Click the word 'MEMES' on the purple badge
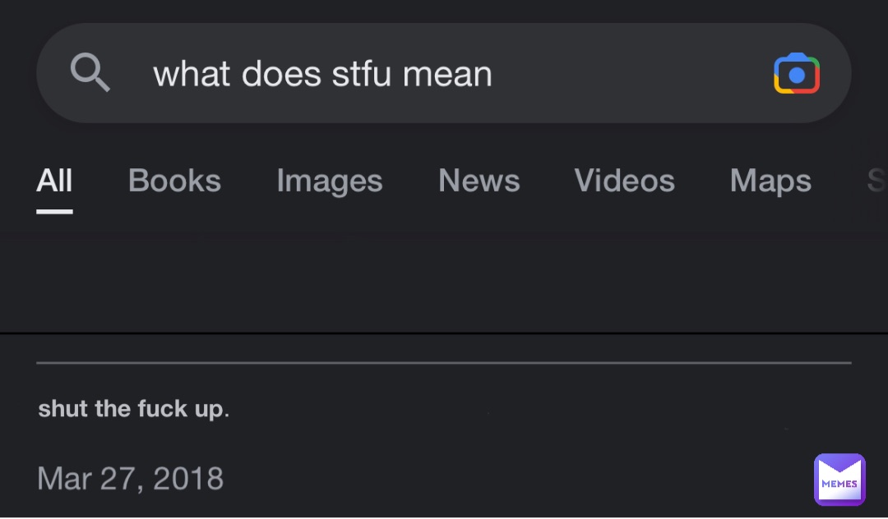This screenshot has width=888, height=519. click(839, 484)
